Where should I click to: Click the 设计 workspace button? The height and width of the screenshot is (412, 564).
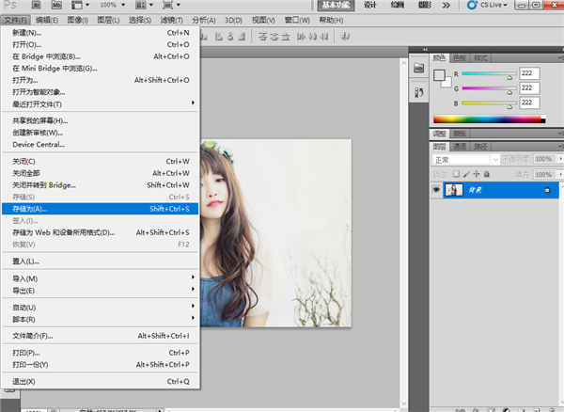[x=370, y=5]
